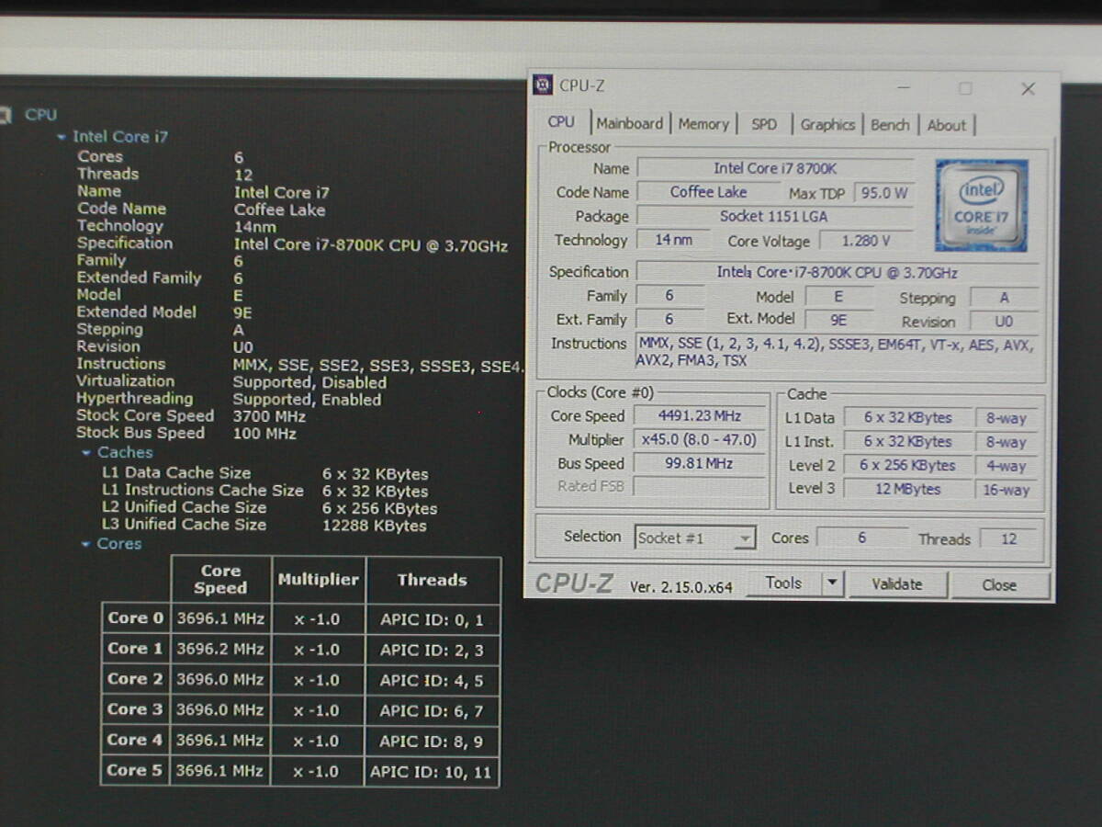The height and width of the screenshot is (827, 1102).
Task: Click the 'Core 0' row label in the table
Action: point(135,618)
